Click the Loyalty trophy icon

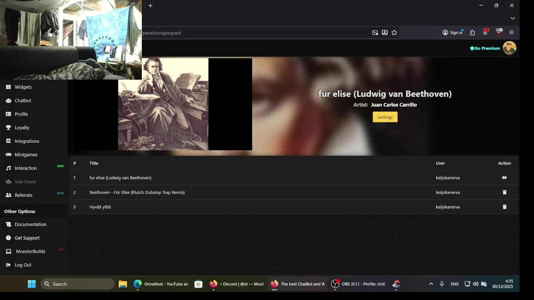pyautogui.click(x=8, y=127)
